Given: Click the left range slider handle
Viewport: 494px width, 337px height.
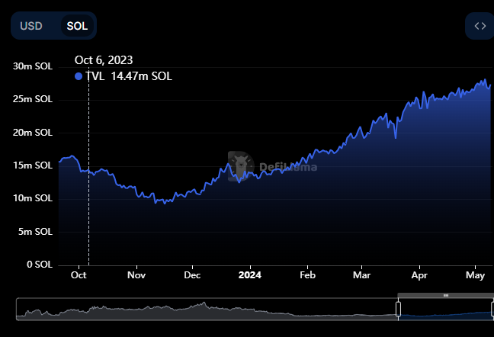Looking at the screenshot, I should (x=398, y=309).
